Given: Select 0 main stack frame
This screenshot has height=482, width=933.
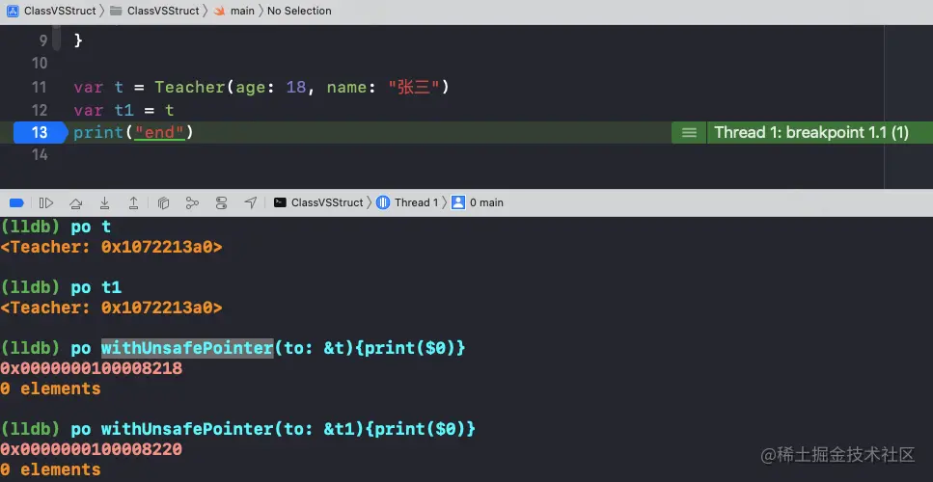Looking at the screenshot, I should pyautogui.click(x=478, y=202).
